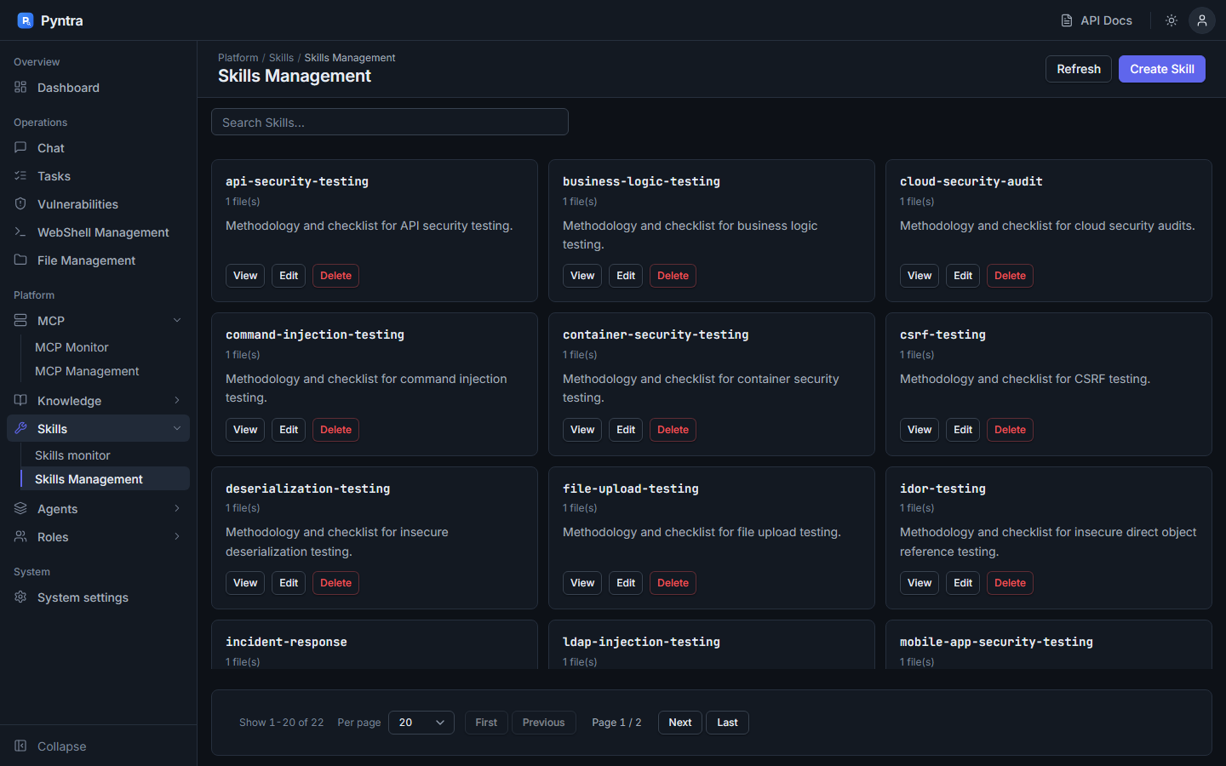The height and width of the screenshot is (766, 1226).
Task: Click the Skills breadcrumb link
Action: 281,58
